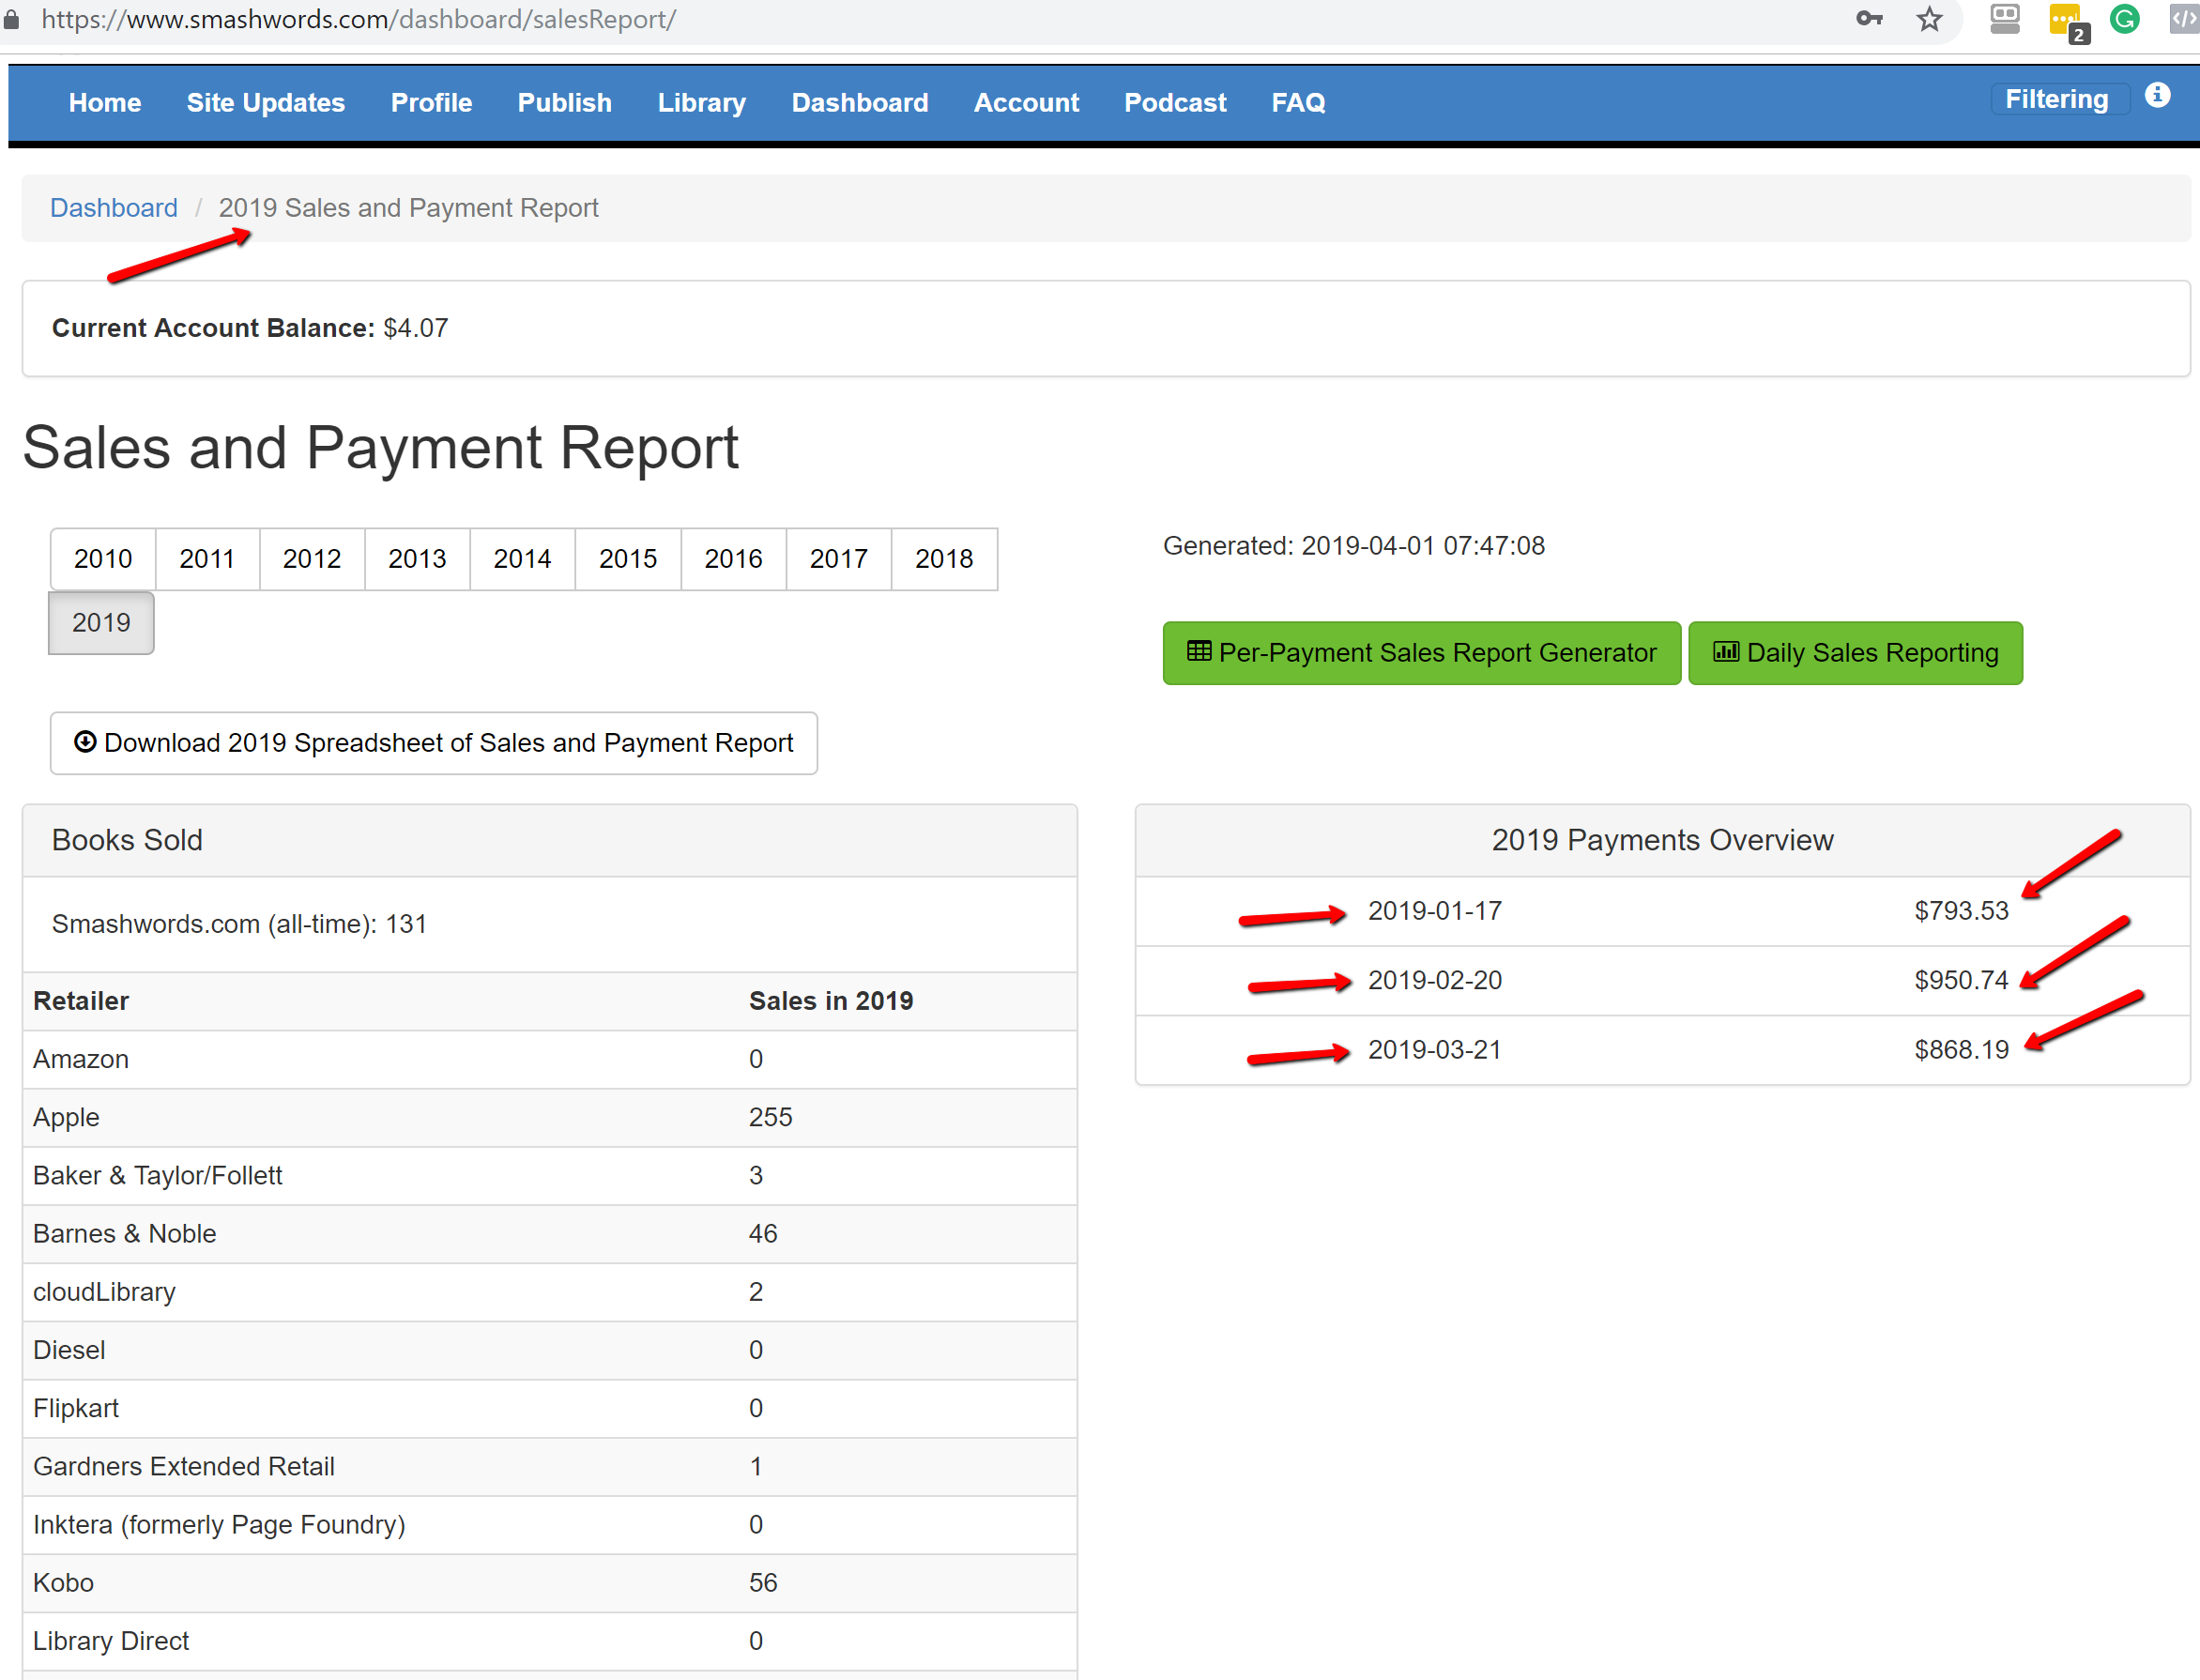Viewport: 2200px width, 1680px height.
Task: Switch to the 2012 year tab
Action: pos(312,559)
